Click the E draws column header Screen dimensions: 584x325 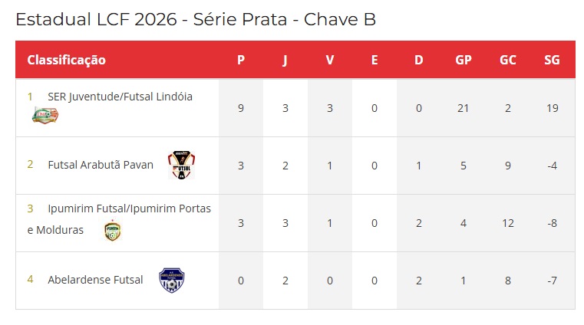(x=374, y=60)
